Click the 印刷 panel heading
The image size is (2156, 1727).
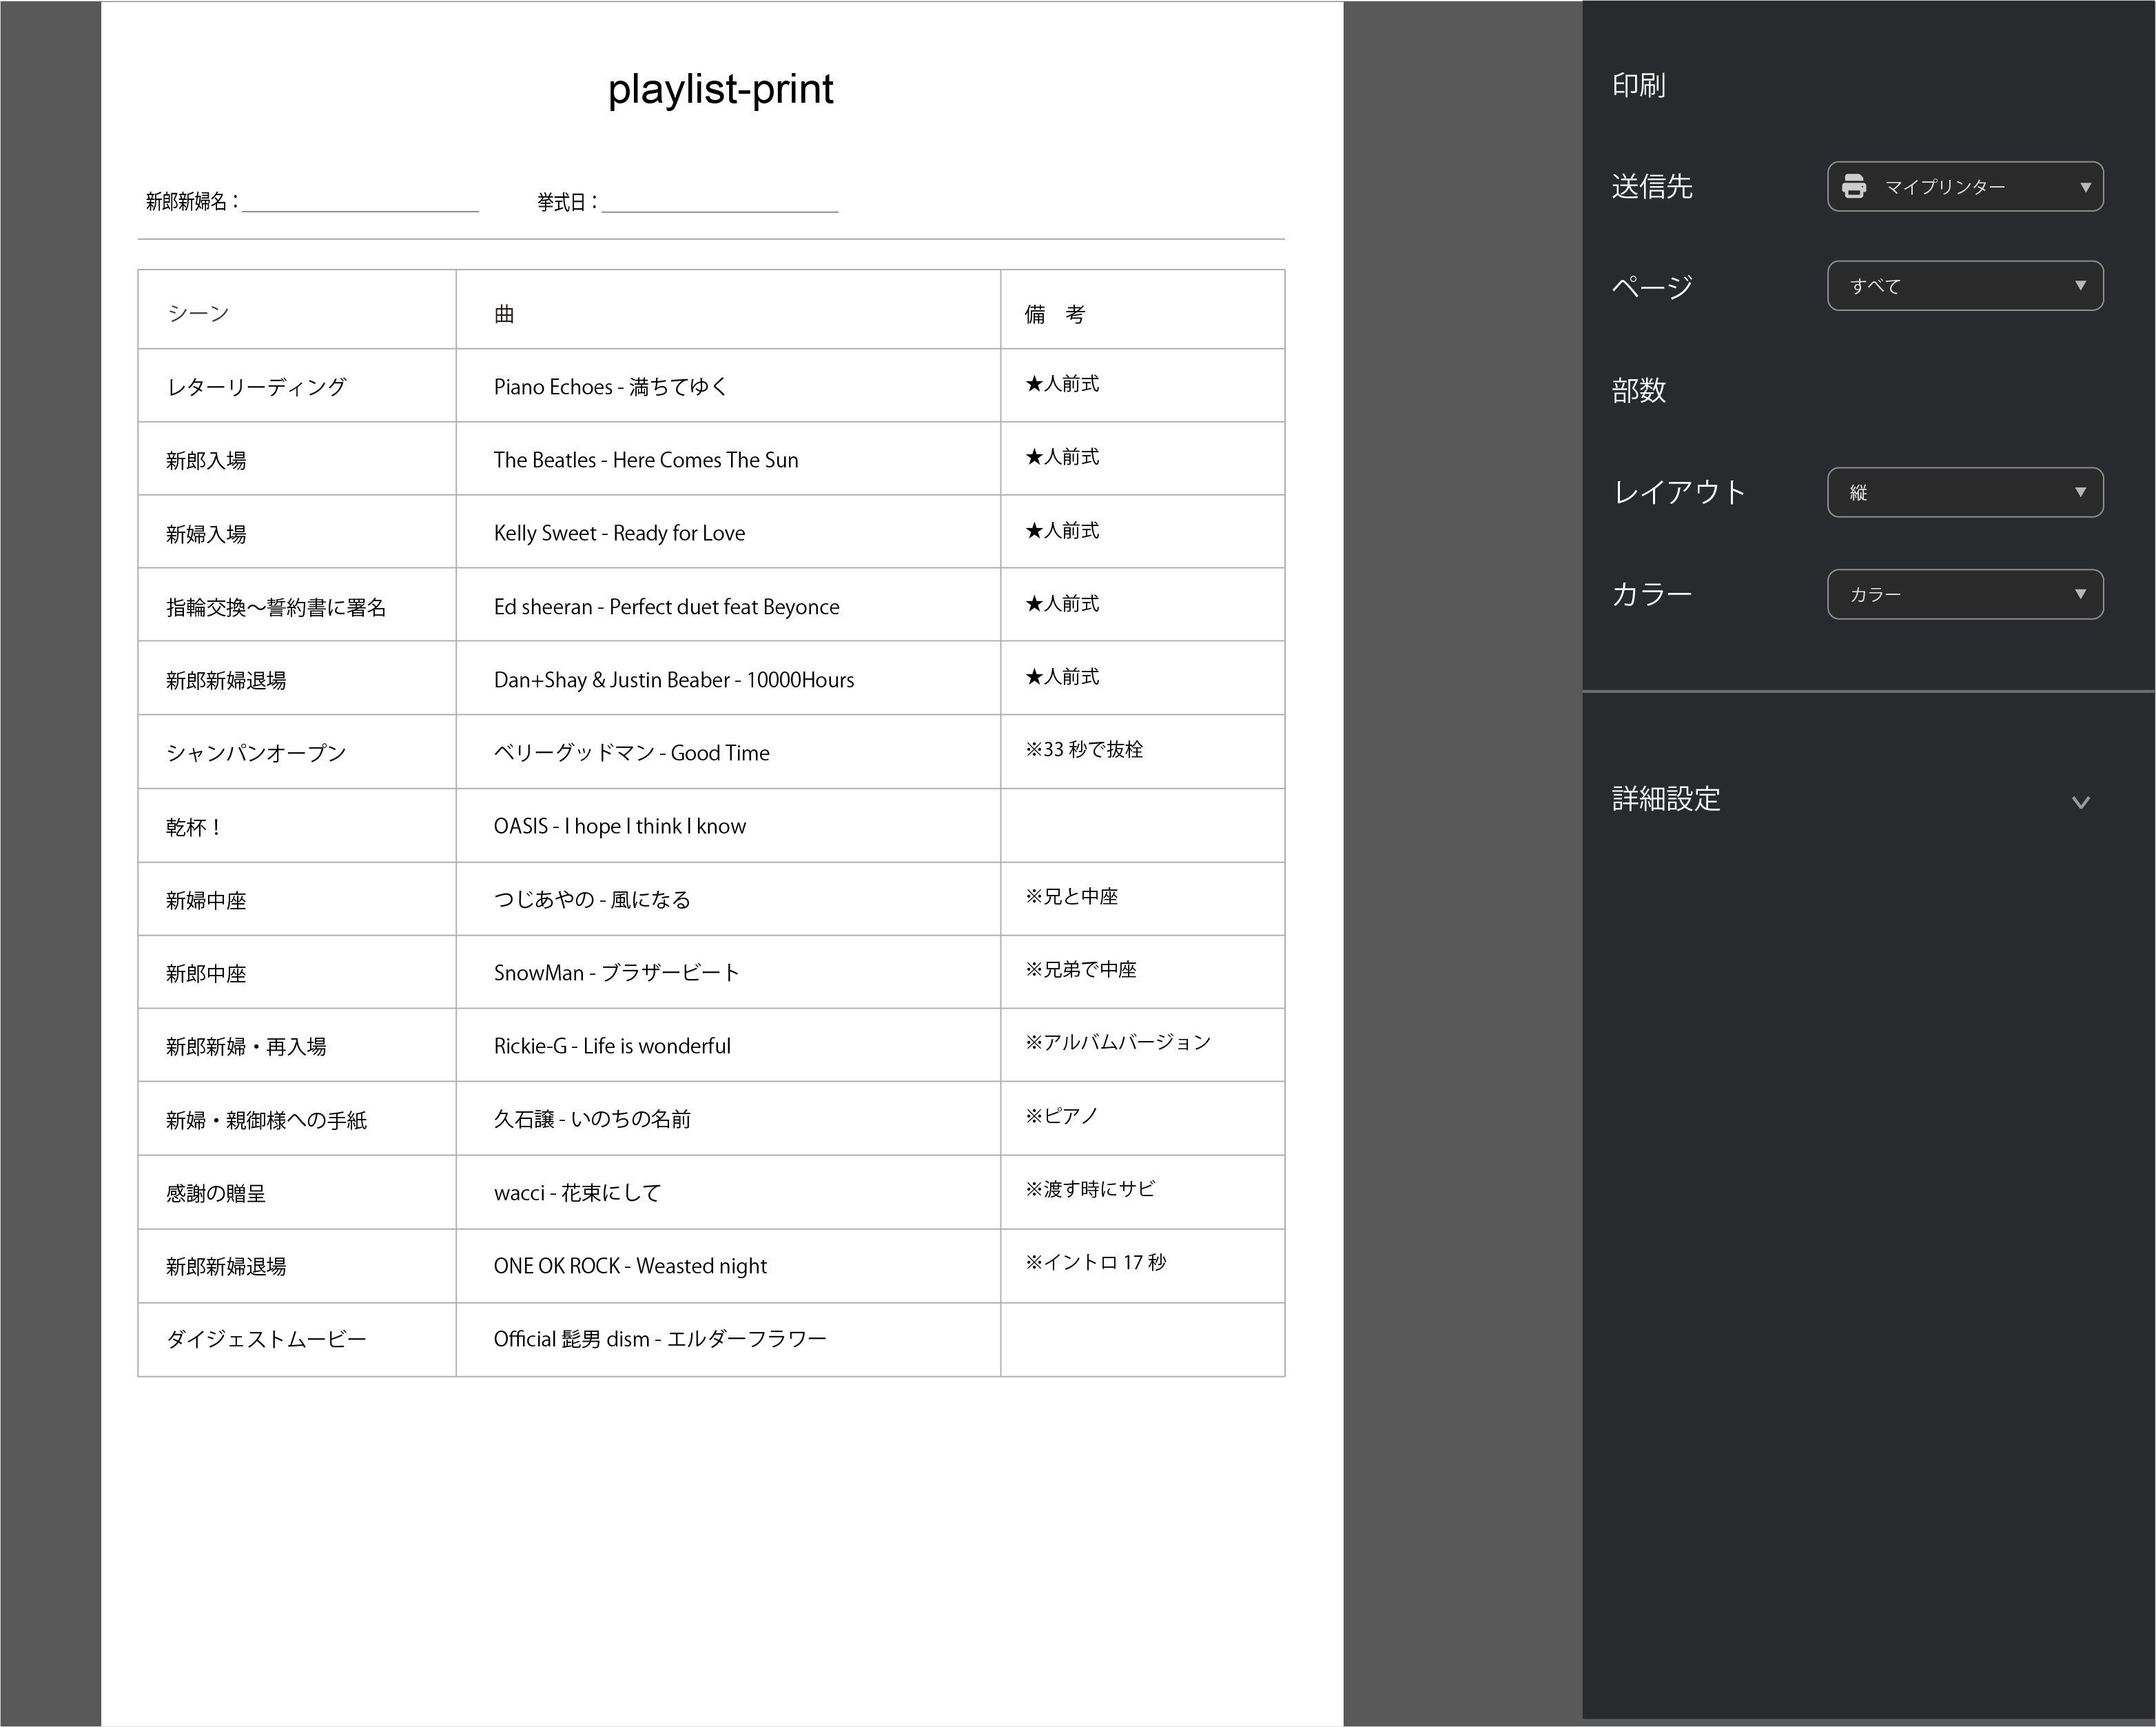(1639, 85)
